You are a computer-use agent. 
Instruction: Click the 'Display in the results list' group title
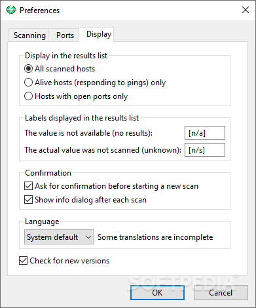66,56
